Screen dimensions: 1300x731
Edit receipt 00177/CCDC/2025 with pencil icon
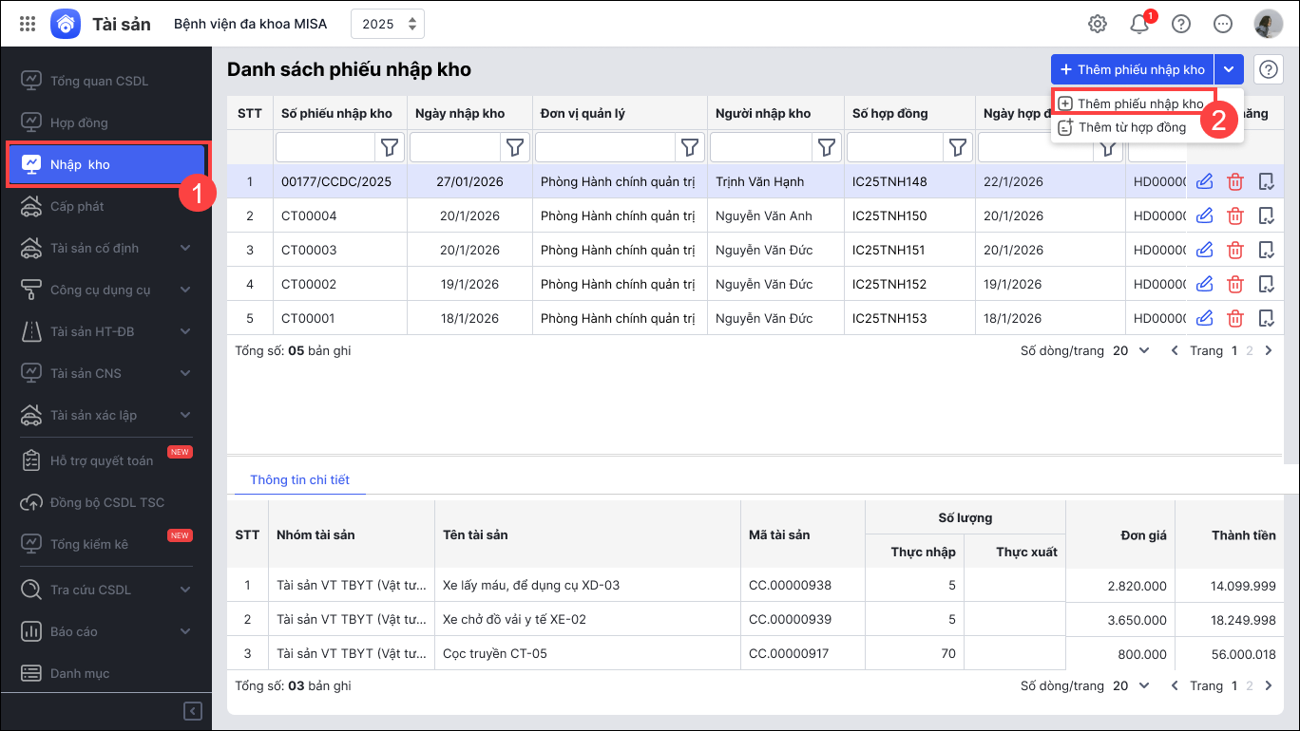1204,181
